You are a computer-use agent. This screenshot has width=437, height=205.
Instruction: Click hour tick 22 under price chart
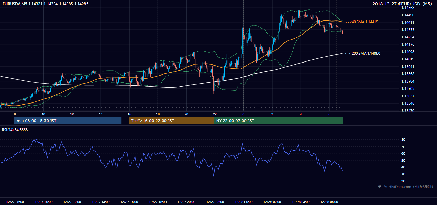tap(215, 114)
